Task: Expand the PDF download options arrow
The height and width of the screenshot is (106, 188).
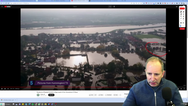Action: (x=15, y=100)
